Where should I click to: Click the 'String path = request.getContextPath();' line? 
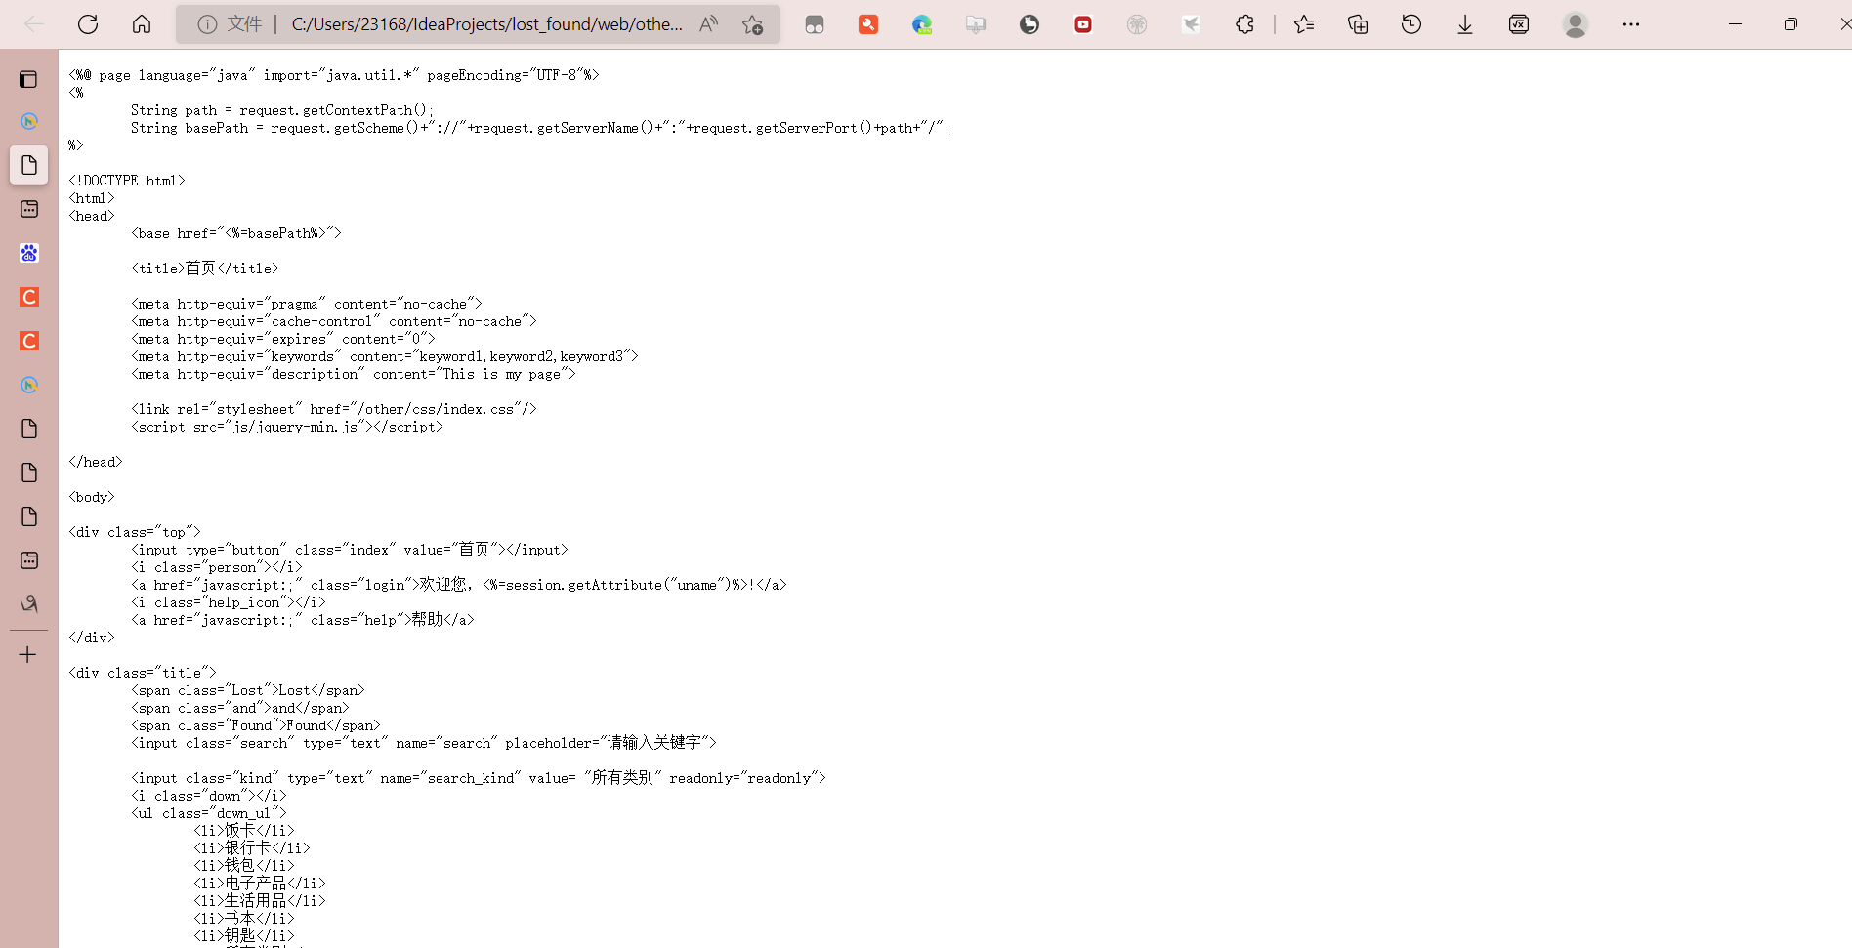coord(282,110)
